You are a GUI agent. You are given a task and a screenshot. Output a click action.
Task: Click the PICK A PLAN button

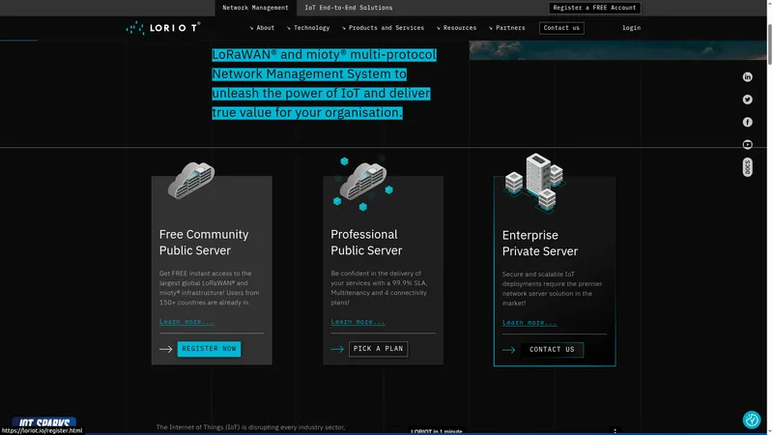pos(378,349)
